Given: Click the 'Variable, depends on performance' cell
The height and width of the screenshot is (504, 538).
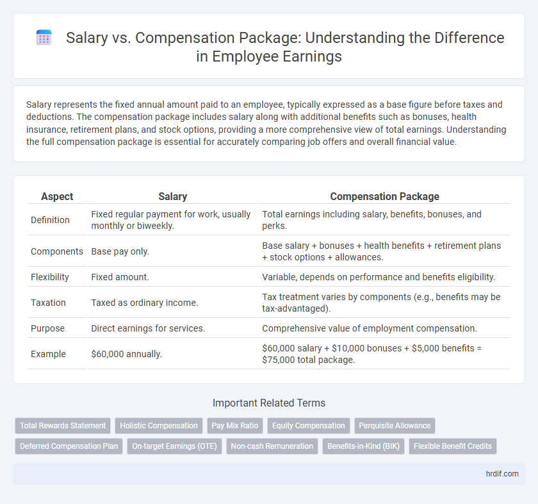Looking at the screenshot, I should pos(385,277).
